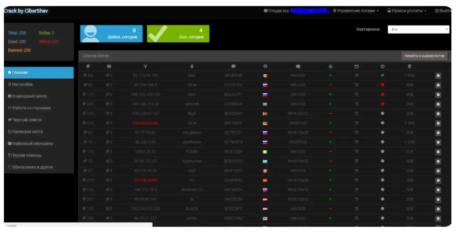Viewport: 457px width, 235px height.
Task: Open the gear menu for row #52
Action: point(438,85)
